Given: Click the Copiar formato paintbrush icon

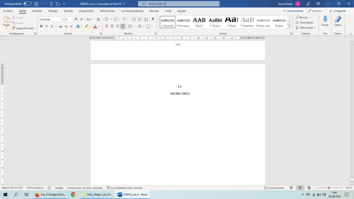Looking at the screenshot, I should tap(13, 28).
